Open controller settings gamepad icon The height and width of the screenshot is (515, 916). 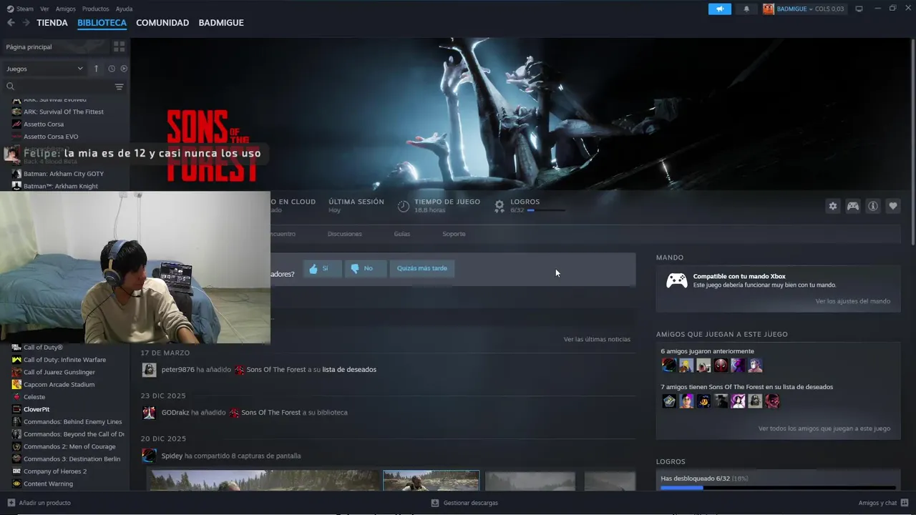click(x=853, y=206)
